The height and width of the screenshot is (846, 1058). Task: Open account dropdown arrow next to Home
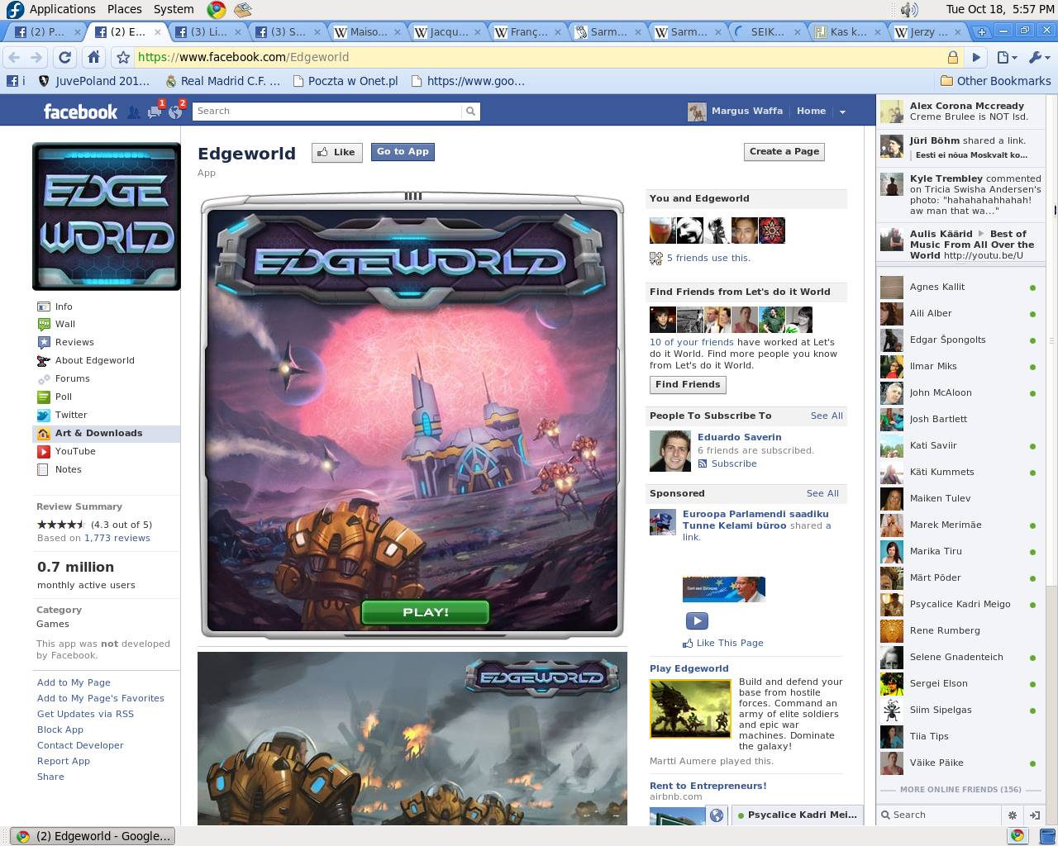coord(842,112)
